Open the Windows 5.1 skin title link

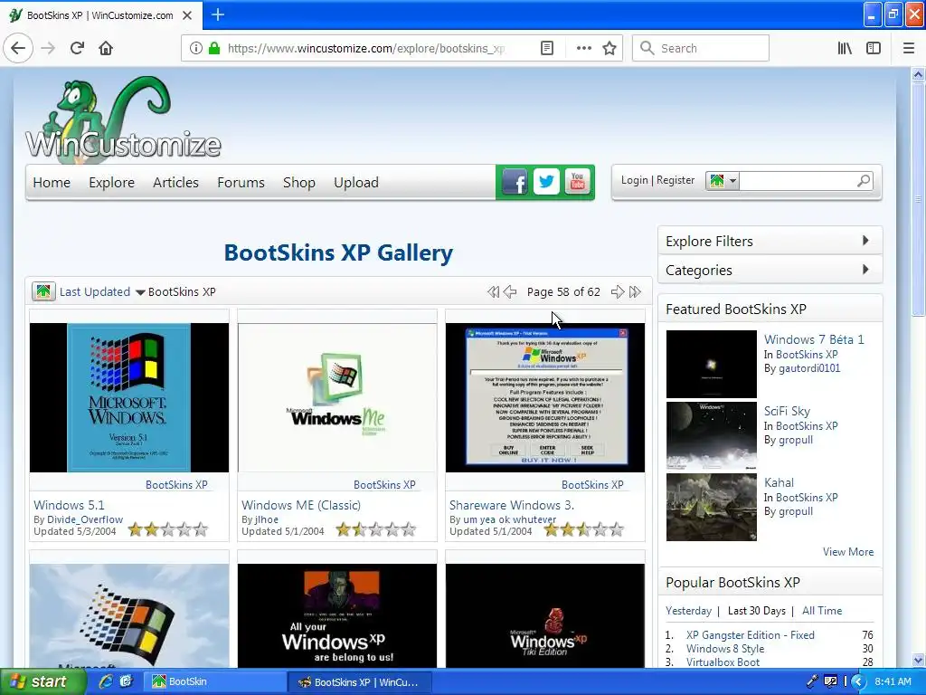pos(69,505)
